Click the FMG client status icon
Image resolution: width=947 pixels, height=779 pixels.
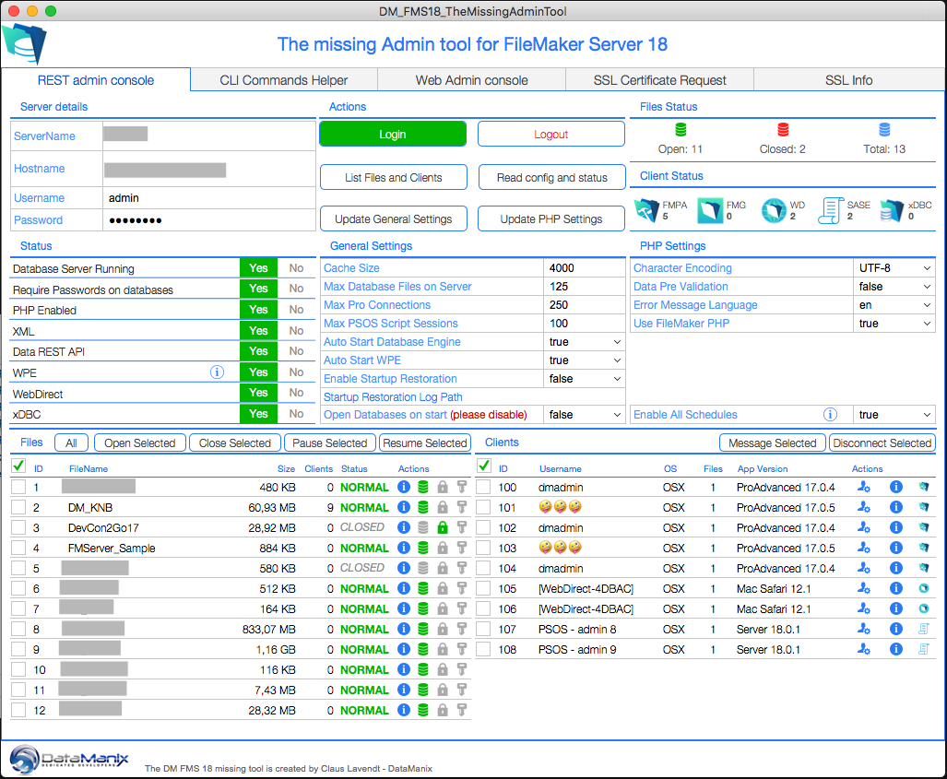pos(710,210)
